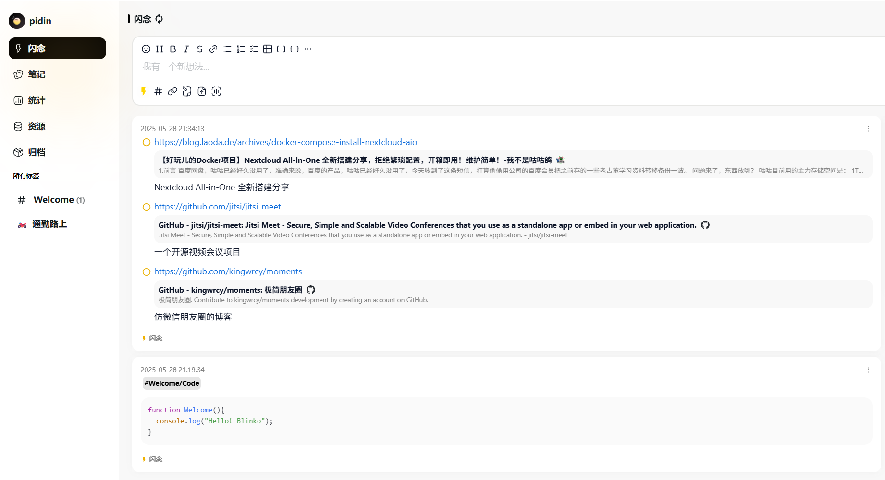Insert a numbered list

tap(241, 49)
